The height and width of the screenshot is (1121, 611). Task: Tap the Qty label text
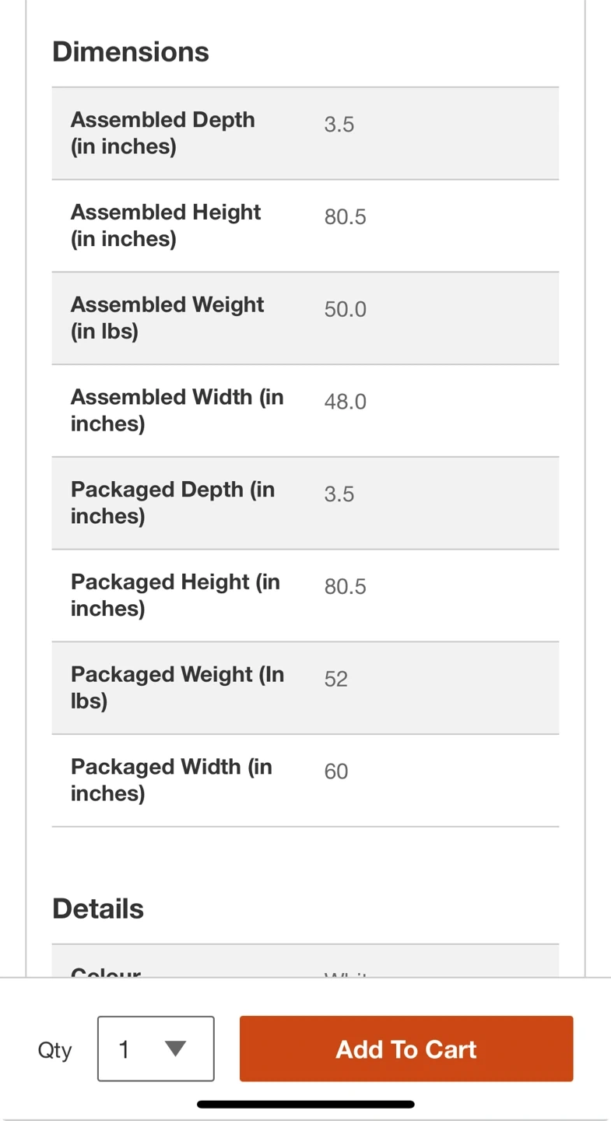coord(54,1050)
